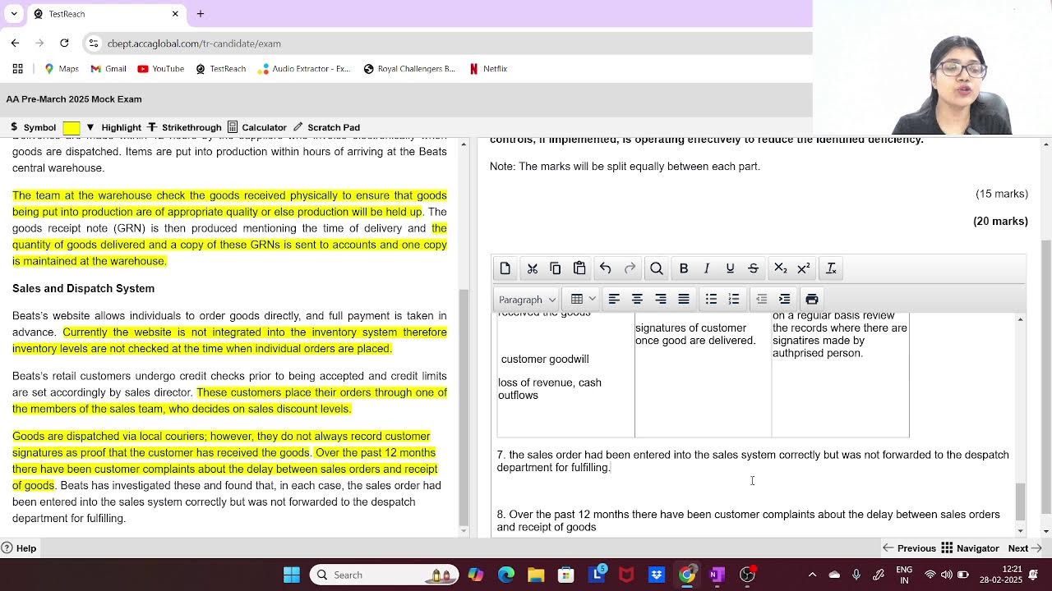
Task: Open the Gmail bookmark
Action: click(x=108, y=69)
